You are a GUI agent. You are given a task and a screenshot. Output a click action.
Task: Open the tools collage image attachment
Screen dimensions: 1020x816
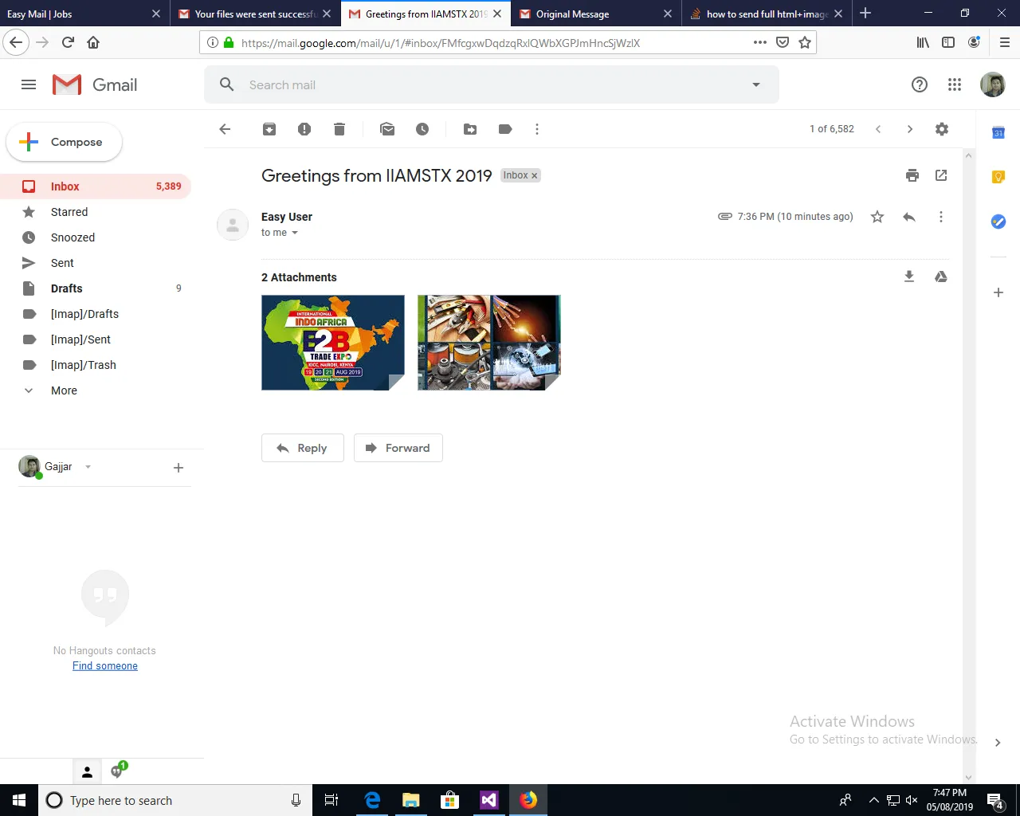[x=489, y=343]
